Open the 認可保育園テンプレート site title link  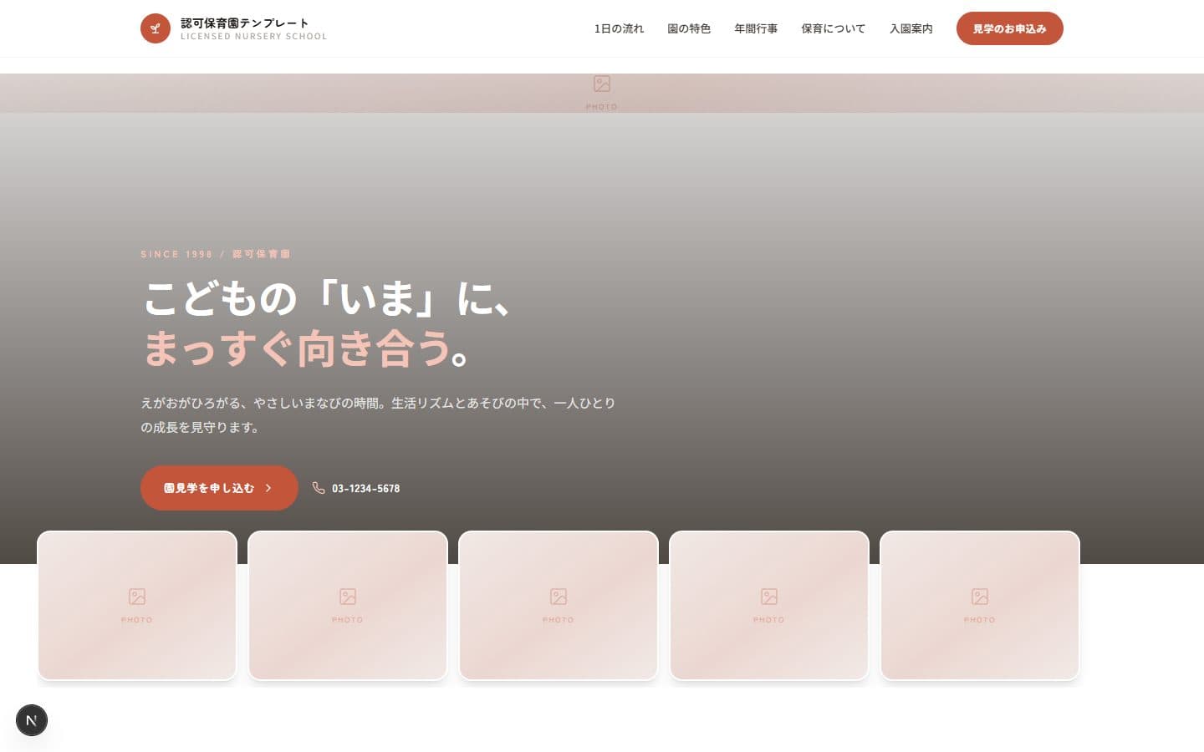click(245, 23)
